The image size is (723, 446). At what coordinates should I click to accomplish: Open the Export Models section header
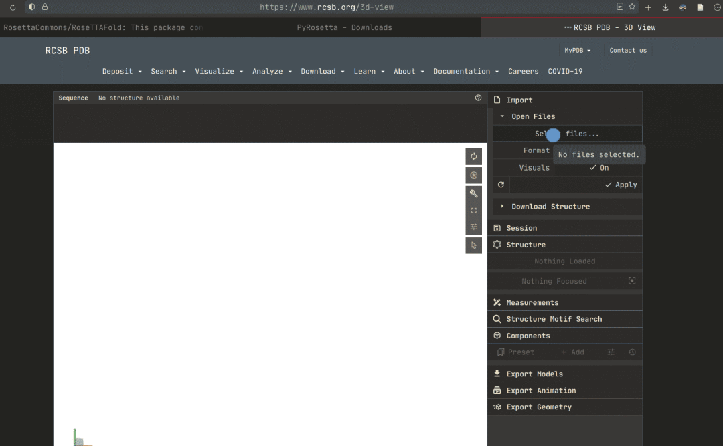(565, 374)
